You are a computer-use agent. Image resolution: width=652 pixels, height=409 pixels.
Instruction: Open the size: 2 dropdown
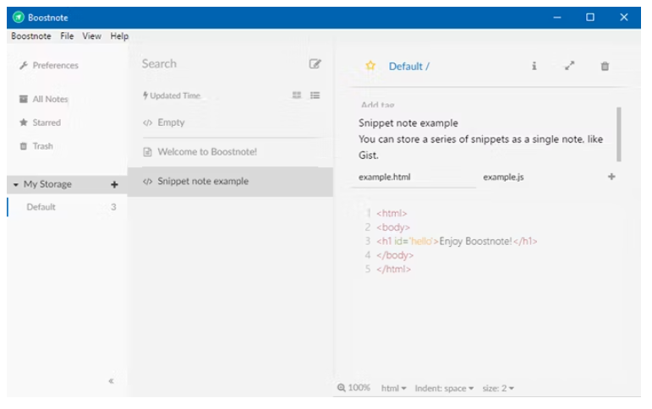pyautogui.click(x=498, y=388)
